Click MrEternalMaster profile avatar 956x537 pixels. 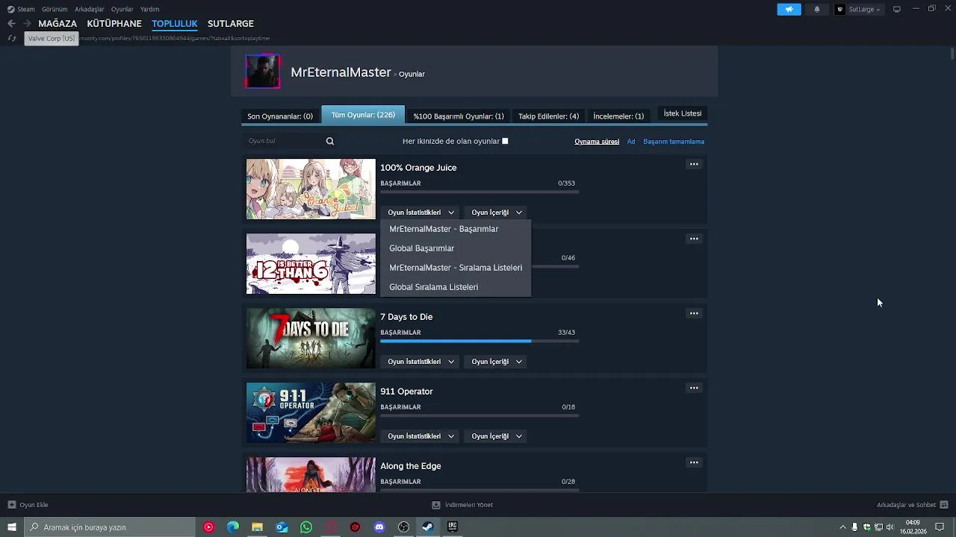pos(263,71)
